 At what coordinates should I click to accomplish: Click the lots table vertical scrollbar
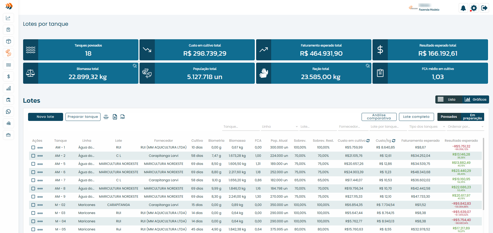[x=483, y=174]
